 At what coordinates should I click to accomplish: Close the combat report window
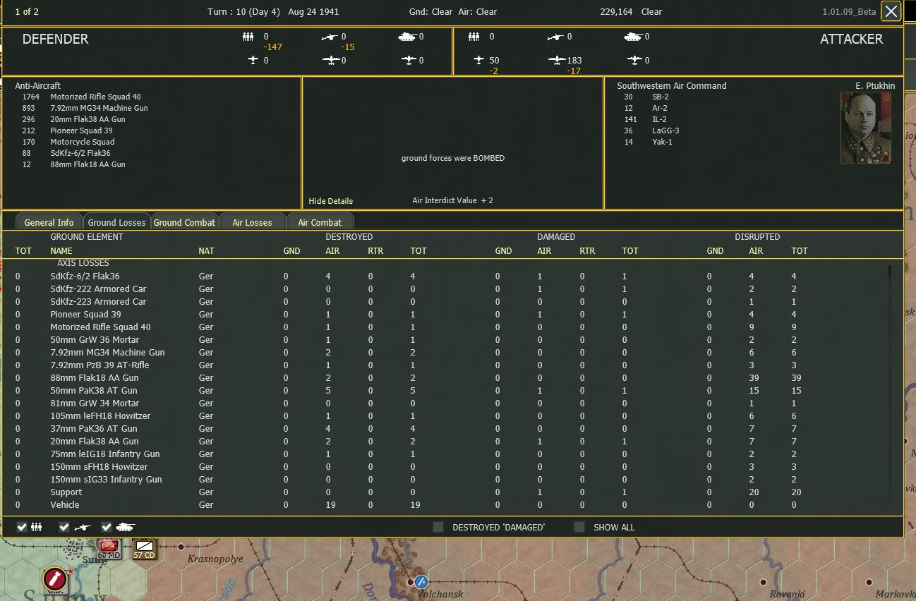tap(891, 11)
